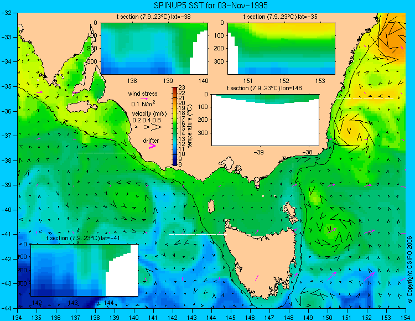Click the magenta wind stress legend arrow
Screen dimensions: 415x321
(x=144, y=99)
